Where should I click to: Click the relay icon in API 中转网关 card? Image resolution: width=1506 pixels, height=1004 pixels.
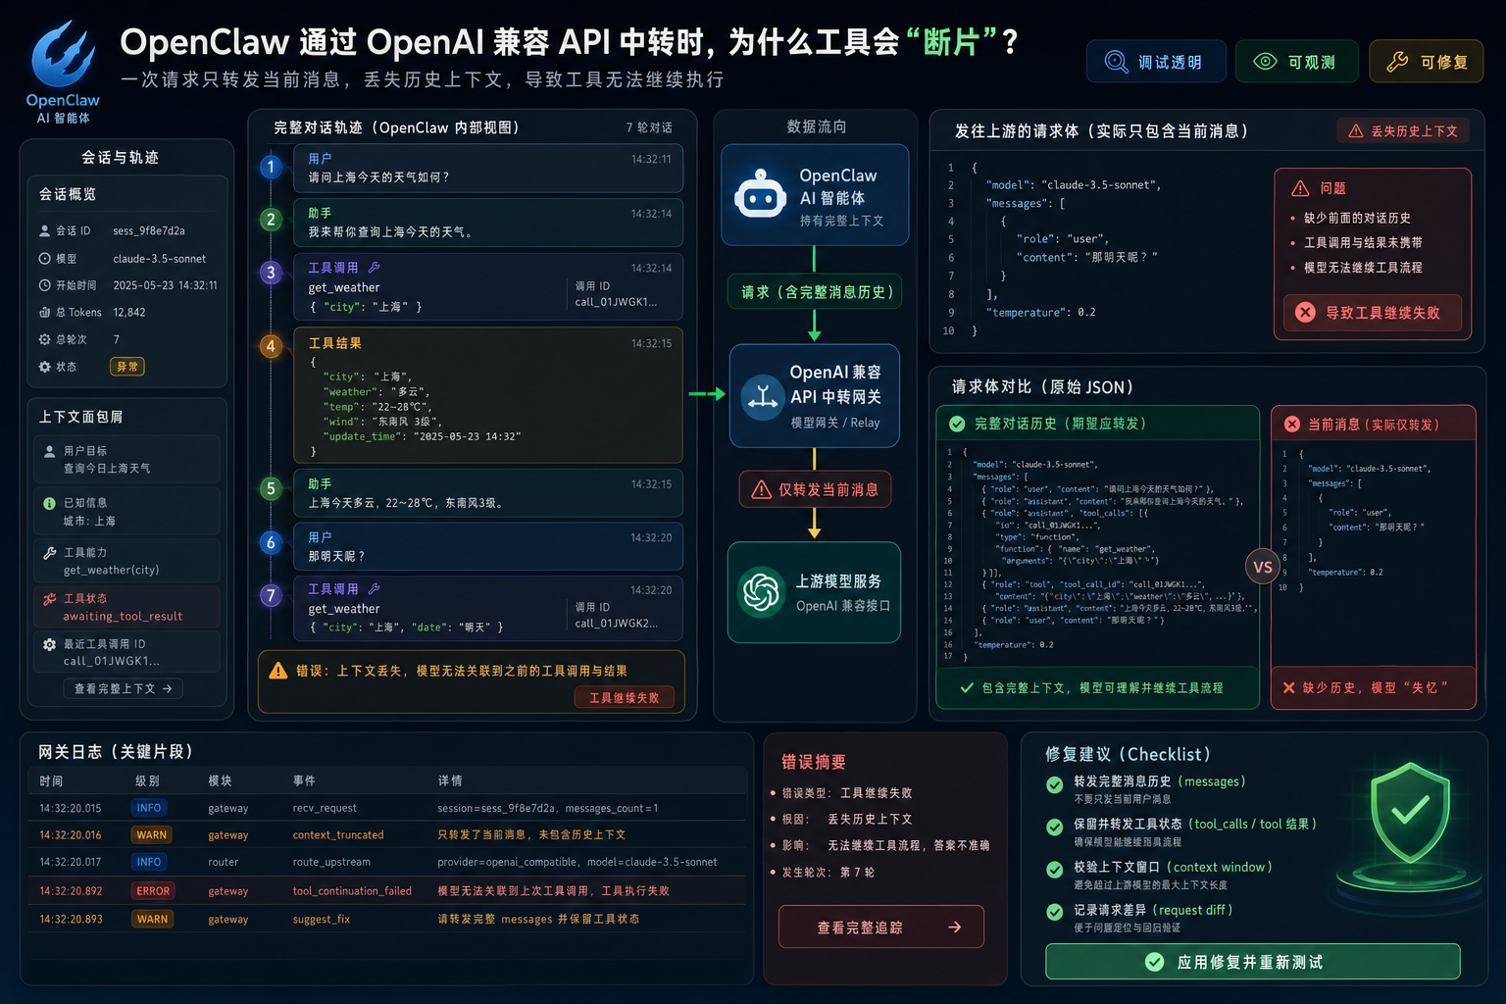pyautogui.click(x=762, y=397)
